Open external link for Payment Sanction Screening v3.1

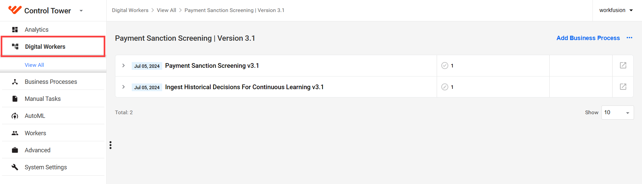[623, 65]
